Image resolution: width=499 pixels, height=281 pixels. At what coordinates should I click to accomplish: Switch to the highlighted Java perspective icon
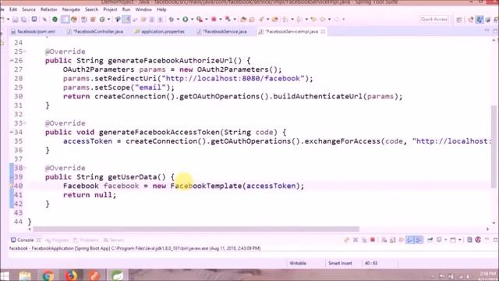[x=480, y=20]
